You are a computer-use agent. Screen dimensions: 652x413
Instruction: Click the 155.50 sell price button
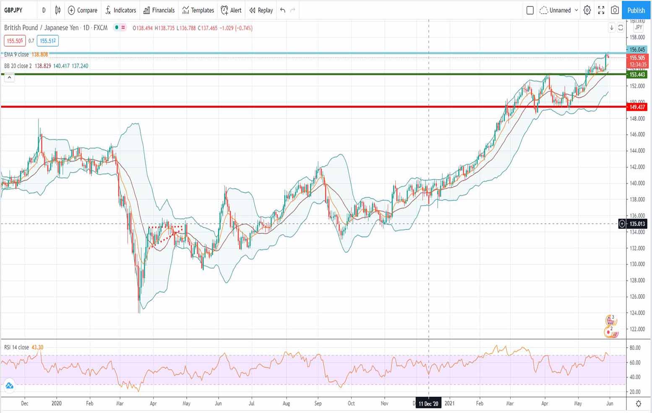point(15,41)
